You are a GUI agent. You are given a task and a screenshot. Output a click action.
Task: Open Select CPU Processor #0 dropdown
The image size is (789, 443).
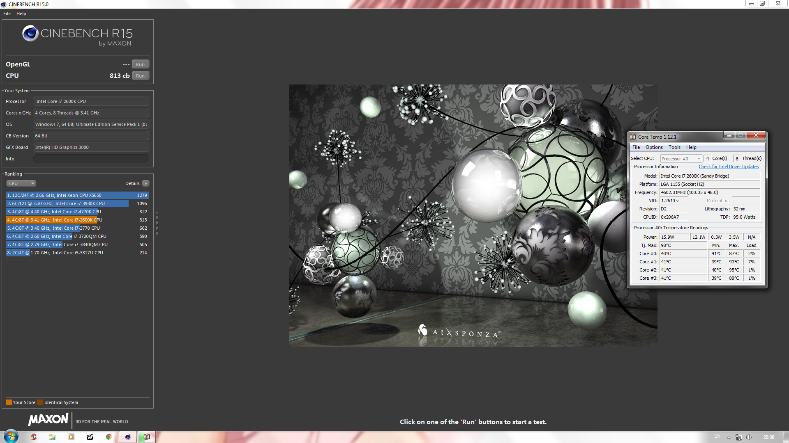pos(681,159)
